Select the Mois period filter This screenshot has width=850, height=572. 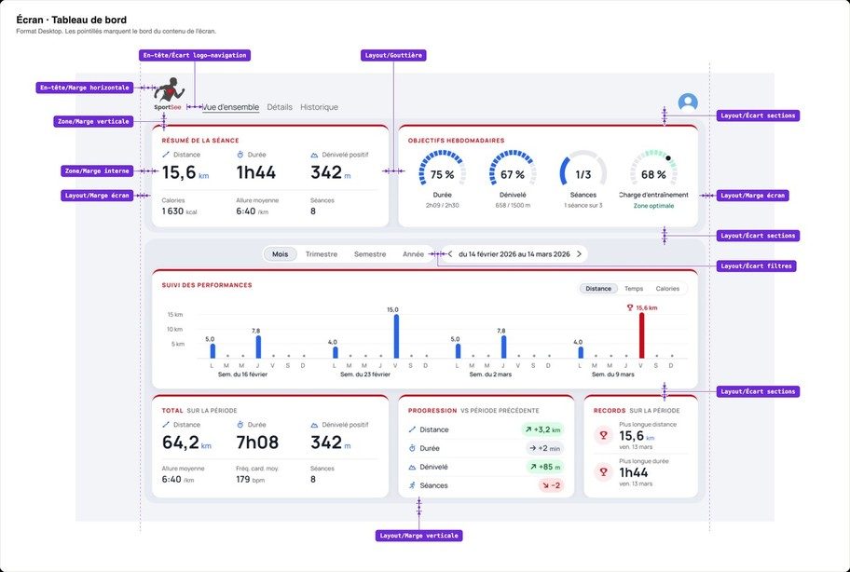coord(281,254)
